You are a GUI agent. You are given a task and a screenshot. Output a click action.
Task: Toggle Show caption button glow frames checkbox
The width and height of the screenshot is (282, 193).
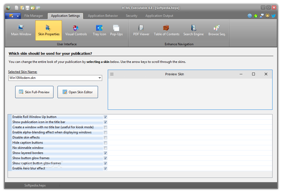click(x=105, y=163)
